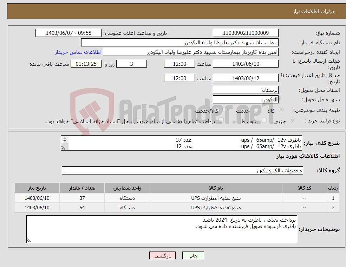This screenshot has height=267, width=346.
Task: Click resize grip of description text area
Action: click(x=63, y=148)
